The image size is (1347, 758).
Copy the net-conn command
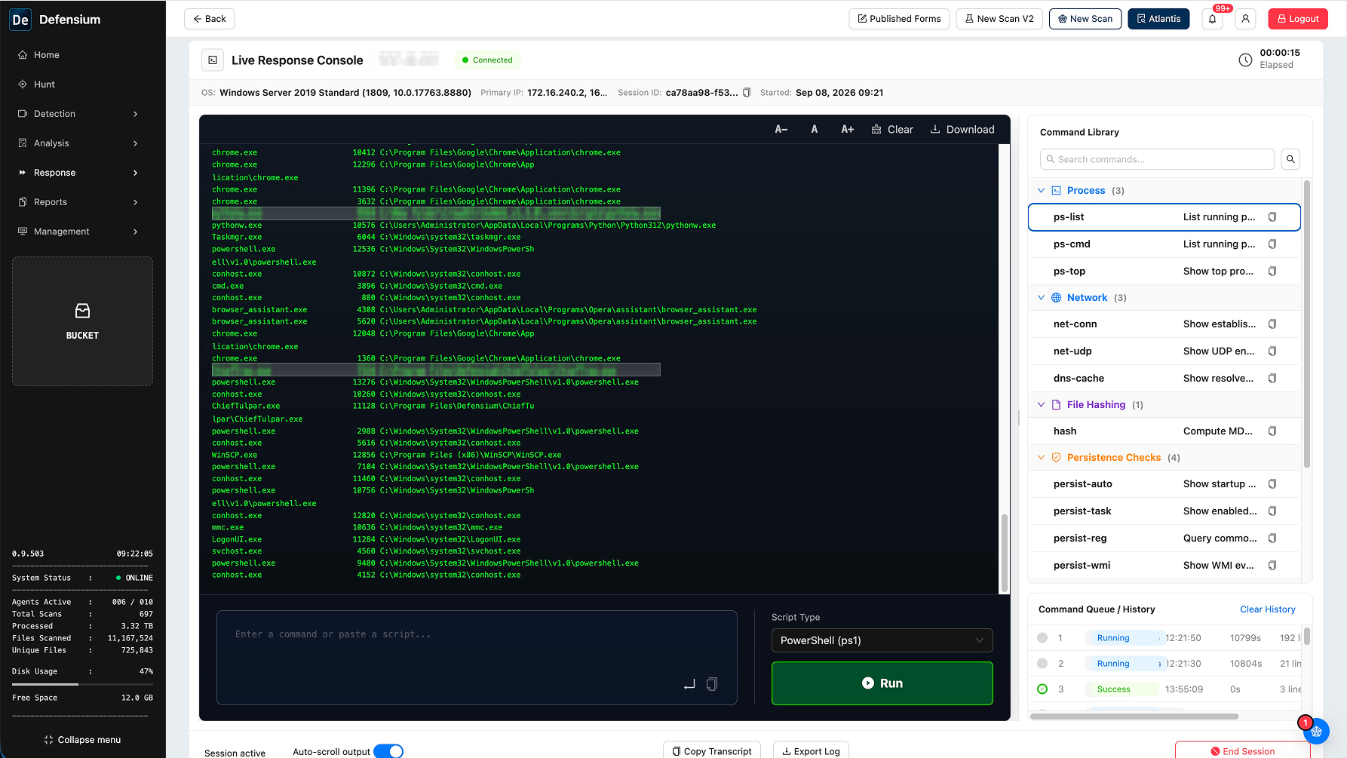1272,324
